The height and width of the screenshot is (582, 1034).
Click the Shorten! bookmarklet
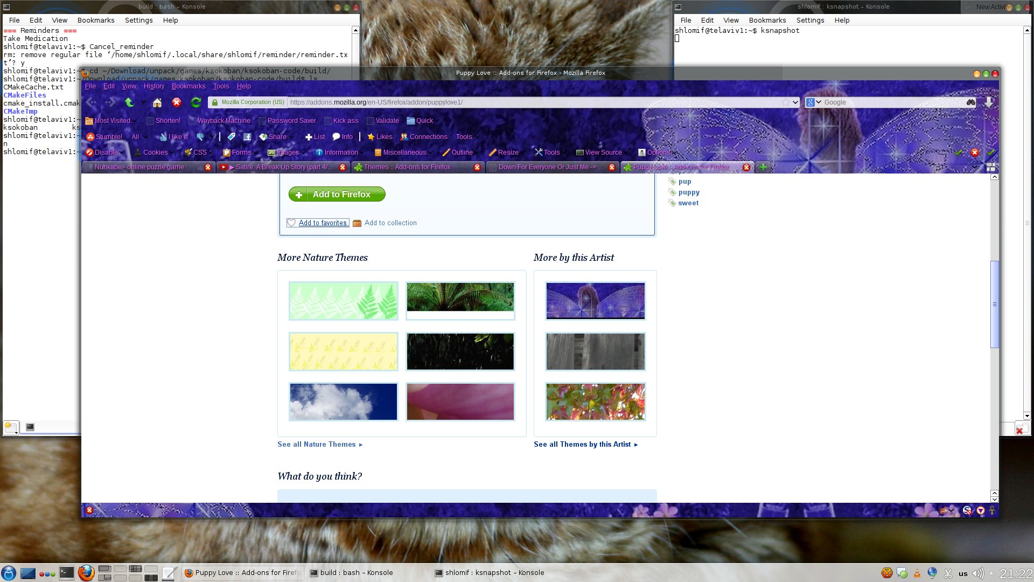[x=163, y=121]
